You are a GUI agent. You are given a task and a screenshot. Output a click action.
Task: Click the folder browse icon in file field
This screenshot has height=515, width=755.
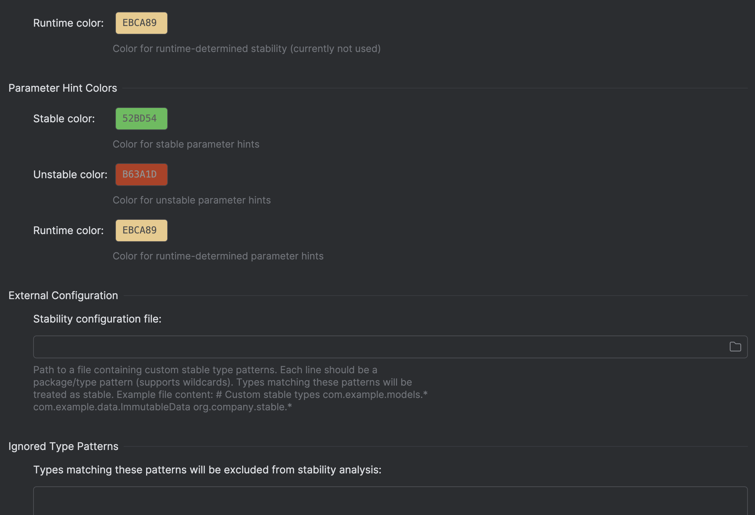(x=735, y=347)
